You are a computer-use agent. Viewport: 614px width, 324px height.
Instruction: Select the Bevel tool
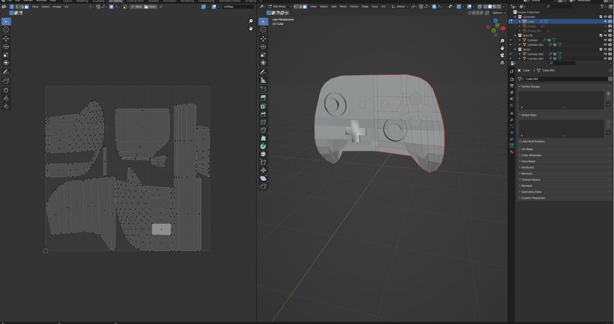(x=263, y=114)
